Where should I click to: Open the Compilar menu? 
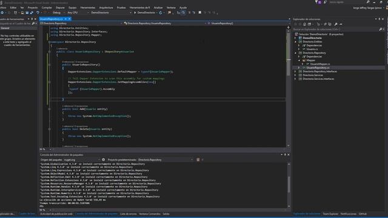coord(47,8)
